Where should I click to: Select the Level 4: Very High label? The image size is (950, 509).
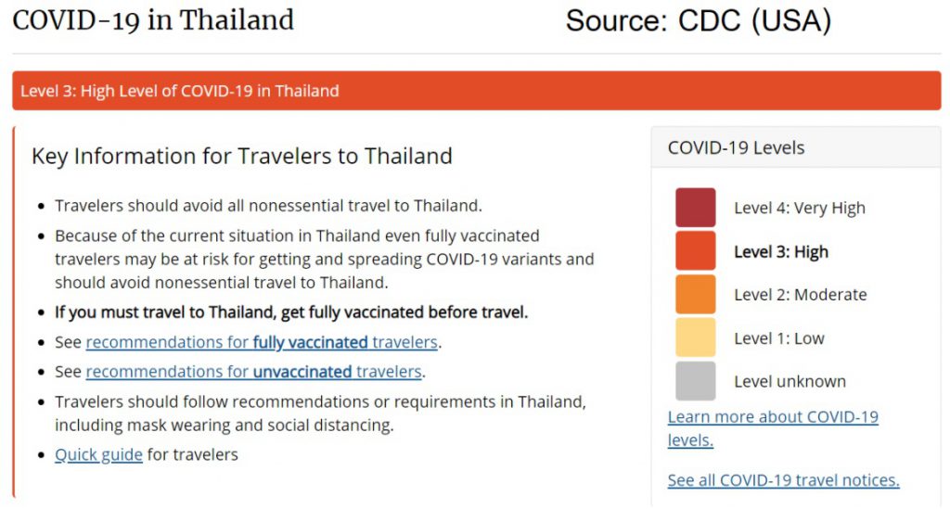coord(800,209)
